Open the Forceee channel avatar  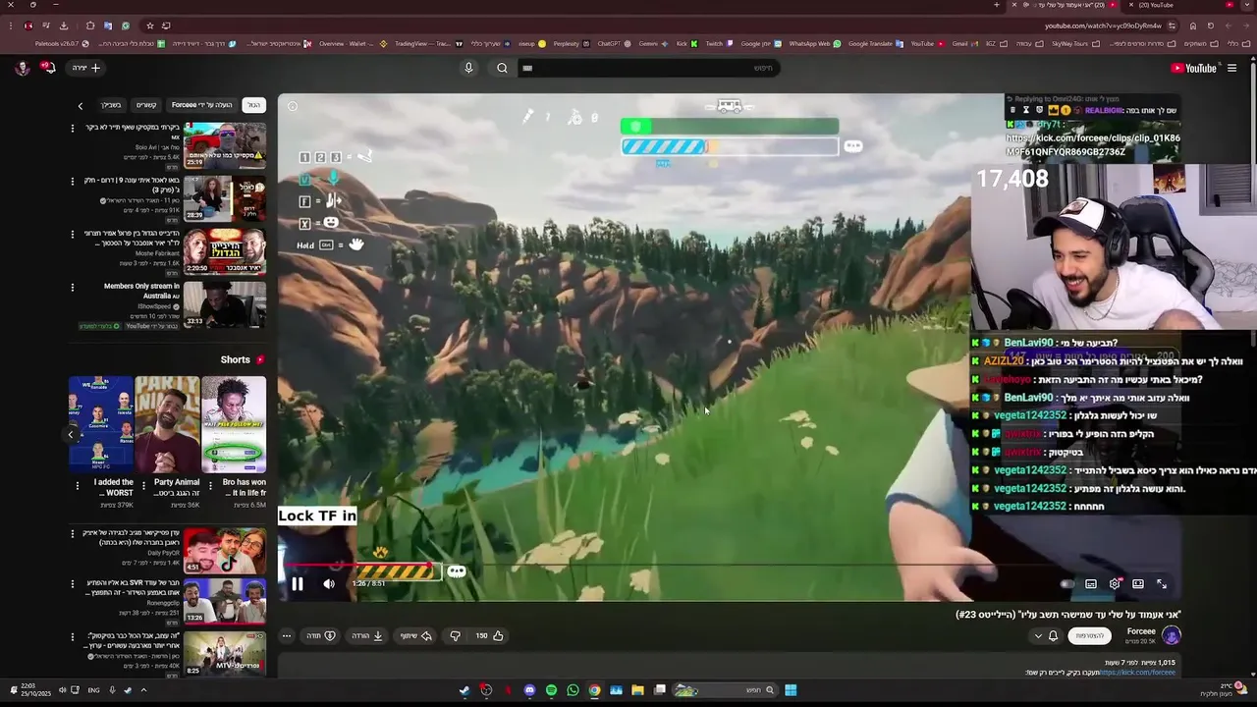tap(1171, 635)
